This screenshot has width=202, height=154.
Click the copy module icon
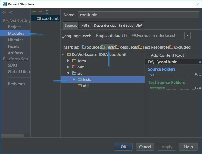point(47,12)
